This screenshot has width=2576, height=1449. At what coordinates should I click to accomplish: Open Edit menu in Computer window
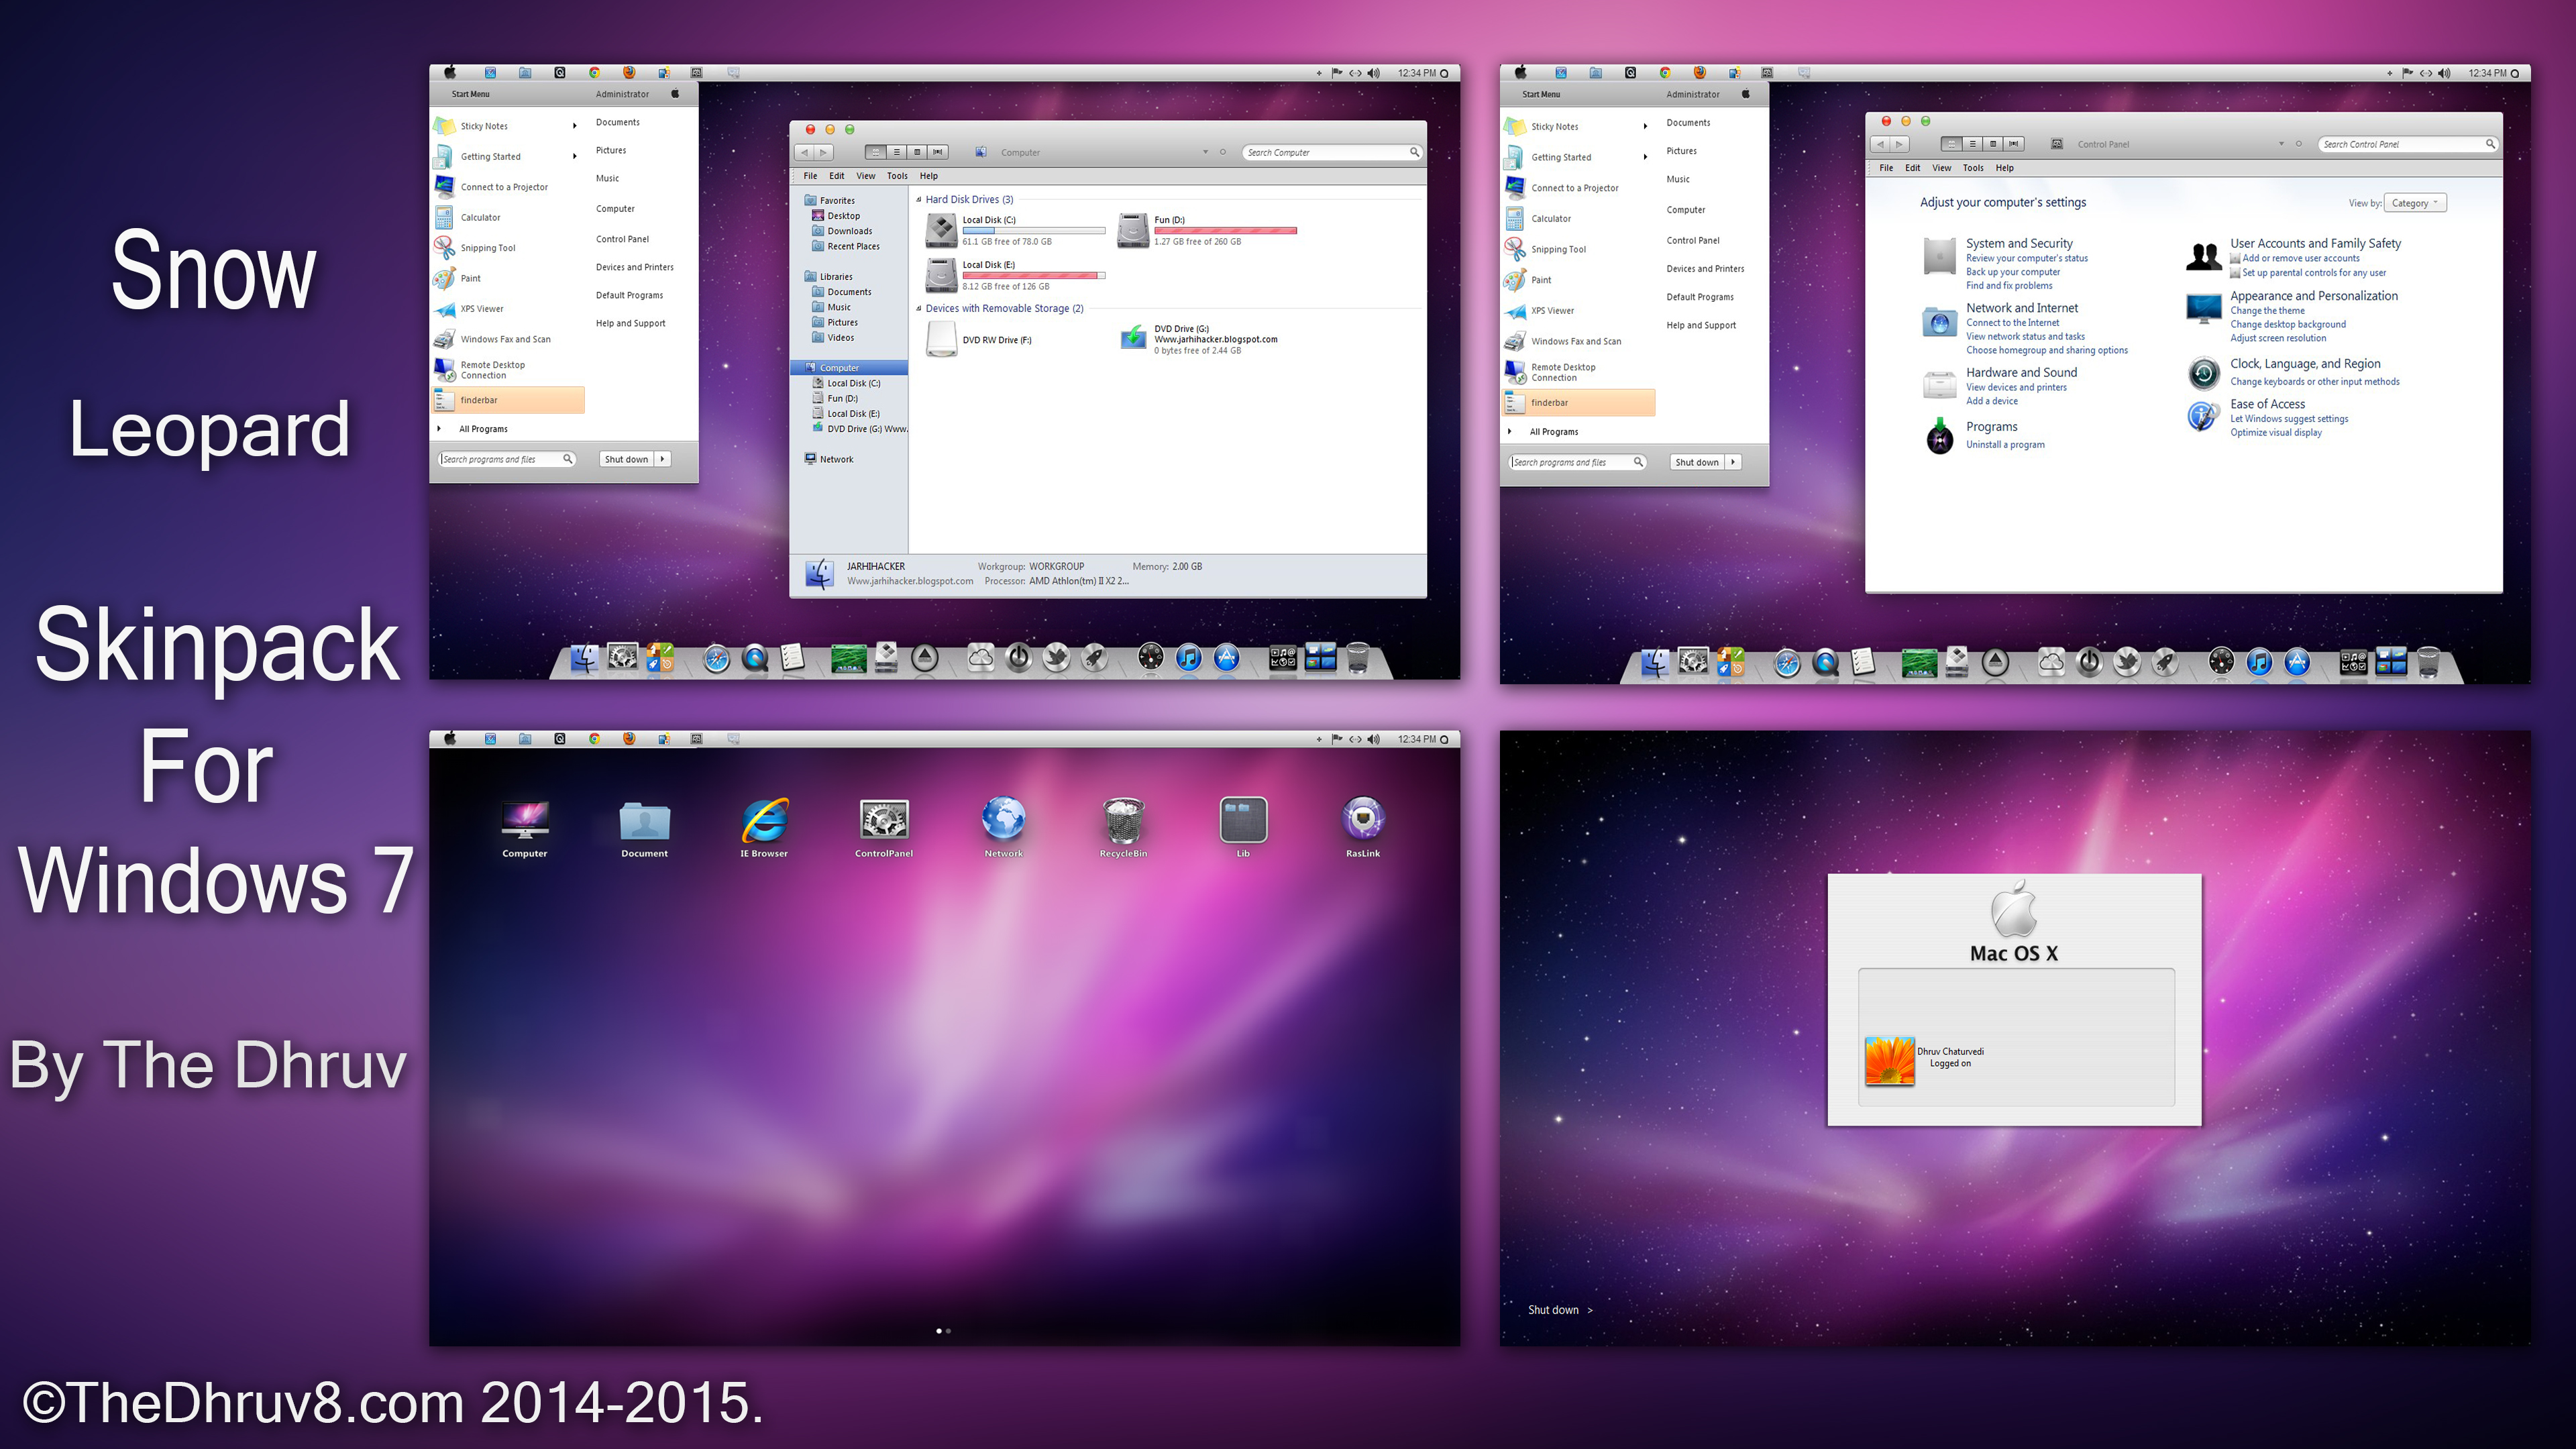(837, 176)
